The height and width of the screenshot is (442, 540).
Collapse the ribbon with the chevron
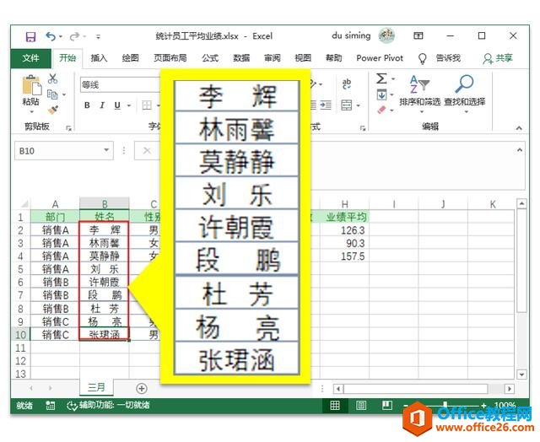coord(519,128)
